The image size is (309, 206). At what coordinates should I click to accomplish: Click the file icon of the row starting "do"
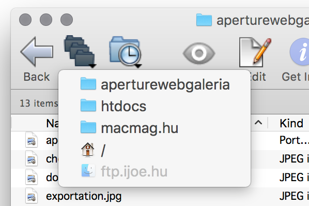[x=32, y=177]
